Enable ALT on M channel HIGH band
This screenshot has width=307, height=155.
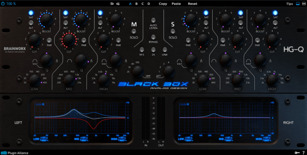click(x=100, y=23)
